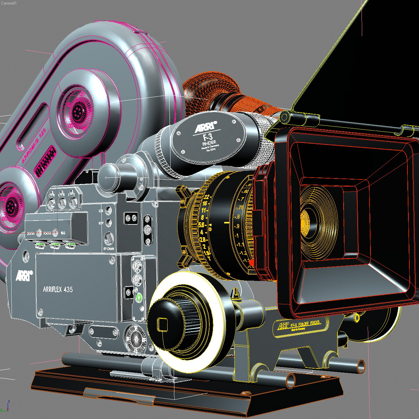Select the aperture ring "22" marking
The image size is (419, 419).
coord(206,197)
